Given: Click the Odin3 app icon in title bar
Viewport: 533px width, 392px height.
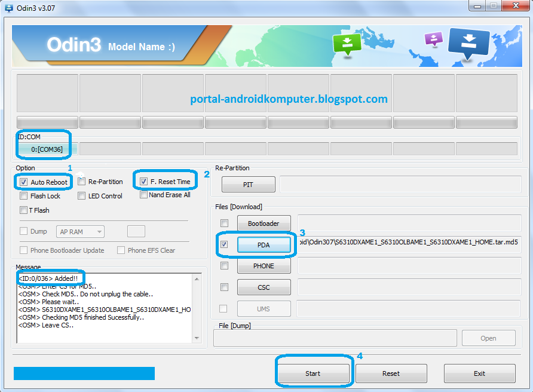Looking at the screenshot, I should click(8, 8).
